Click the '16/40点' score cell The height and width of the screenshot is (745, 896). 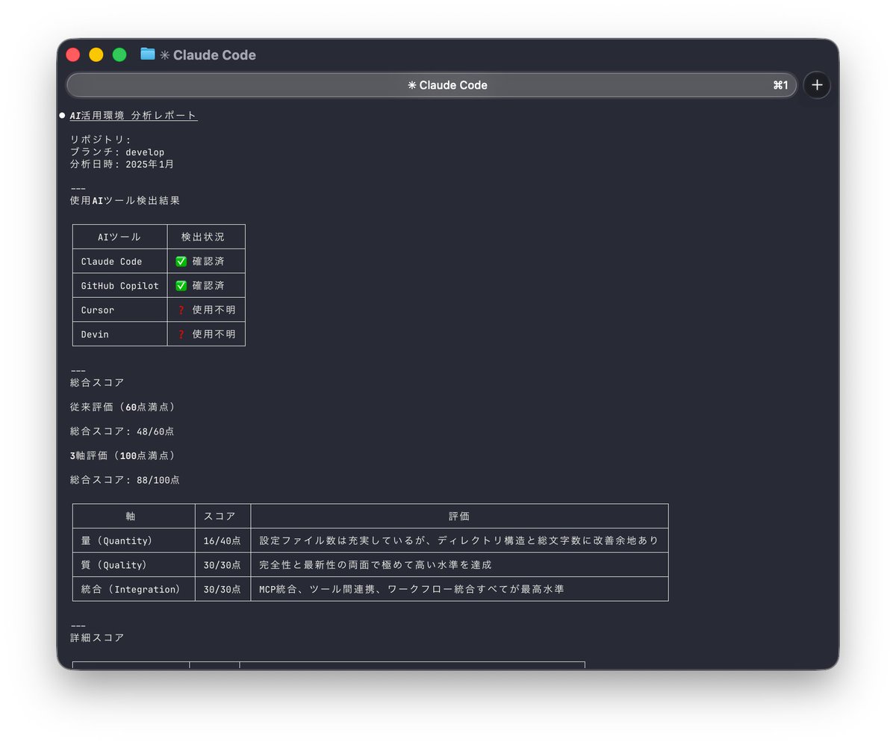coord(223,540)
